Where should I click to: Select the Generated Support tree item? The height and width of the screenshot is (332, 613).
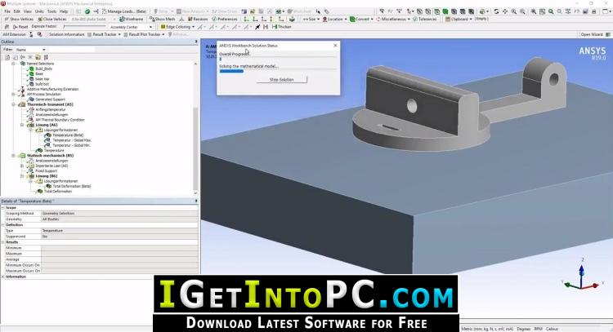(50, 100)
